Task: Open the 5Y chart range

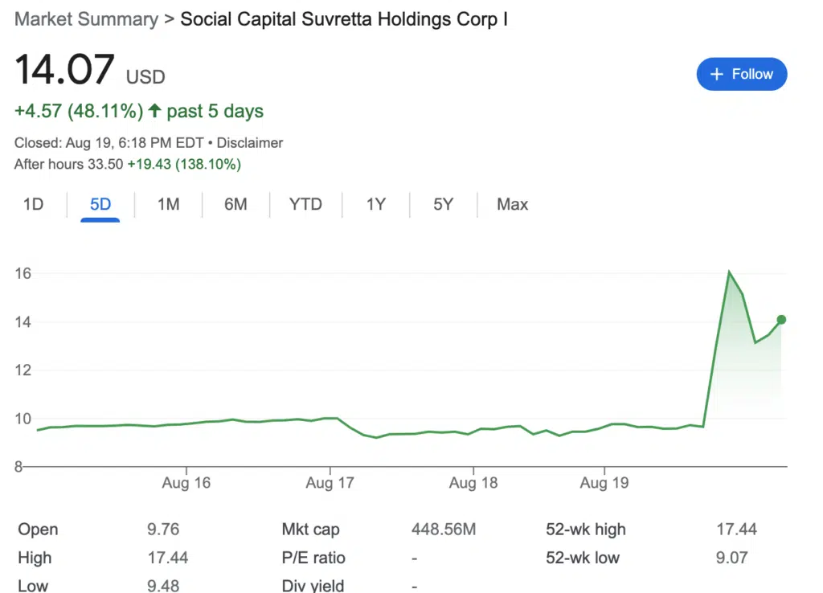Action: 443,204
